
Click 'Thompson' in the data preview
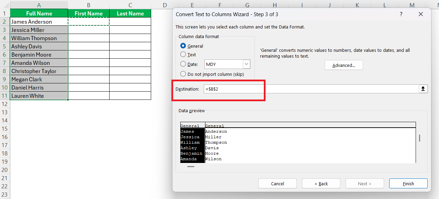point(216,142)
